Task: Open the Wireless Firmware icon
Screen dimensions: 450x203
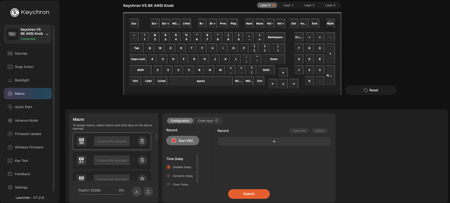Action: [x=10, y=147]
